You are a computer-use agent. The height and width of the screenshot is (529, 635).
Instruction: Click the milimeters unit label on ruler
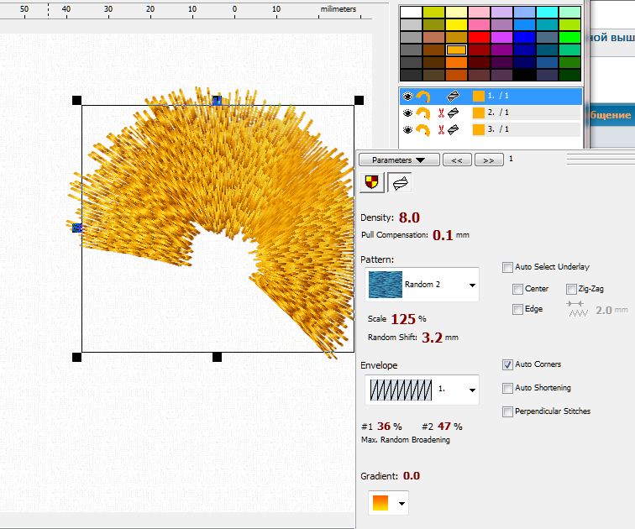pos(338,9)
